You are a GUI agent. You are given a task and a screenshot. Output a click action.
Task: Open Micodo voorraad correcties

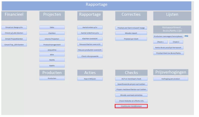point(131,95)
